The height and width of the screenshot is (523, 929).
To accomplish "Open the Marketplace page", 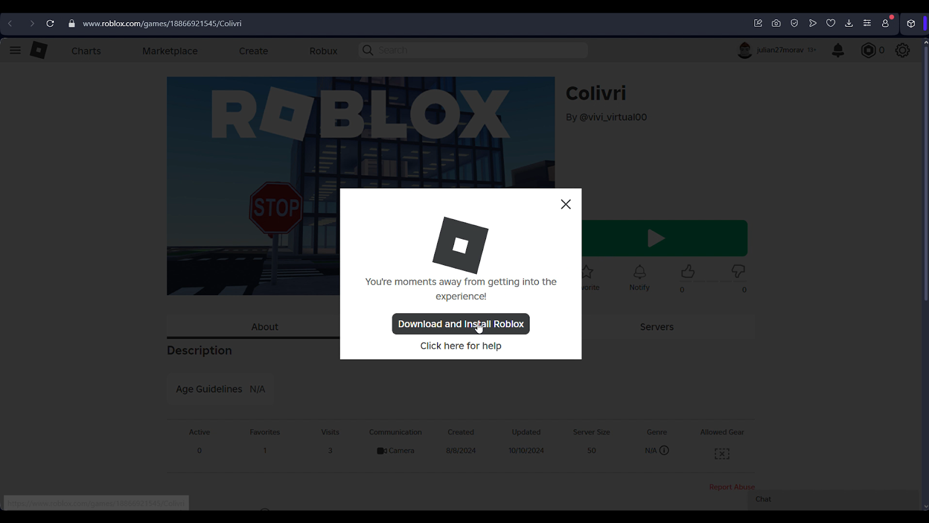I will point(170,51).
